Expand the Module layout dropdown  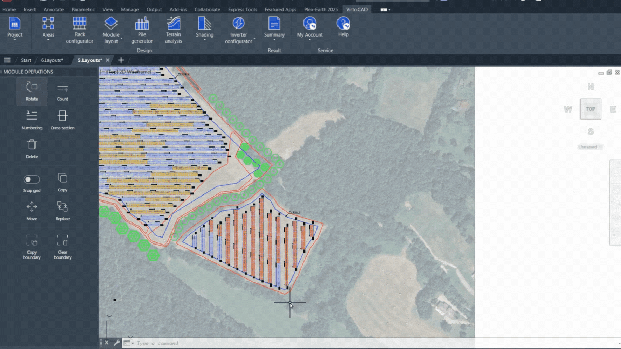coord(111,30)
